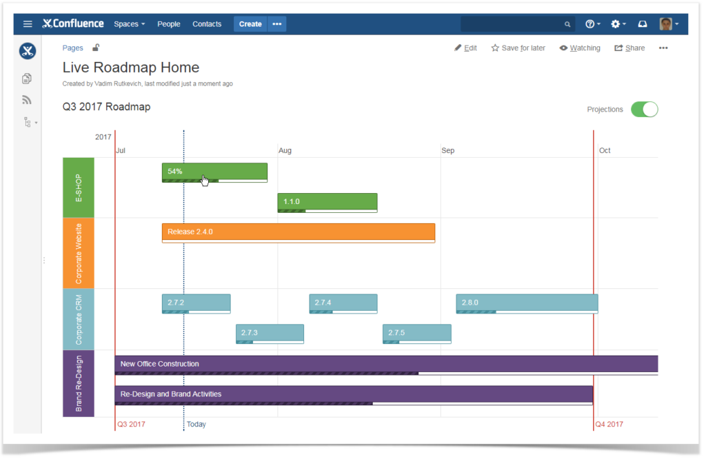Toggle Watching for this page
706x459 pixels.
[579, 48]
